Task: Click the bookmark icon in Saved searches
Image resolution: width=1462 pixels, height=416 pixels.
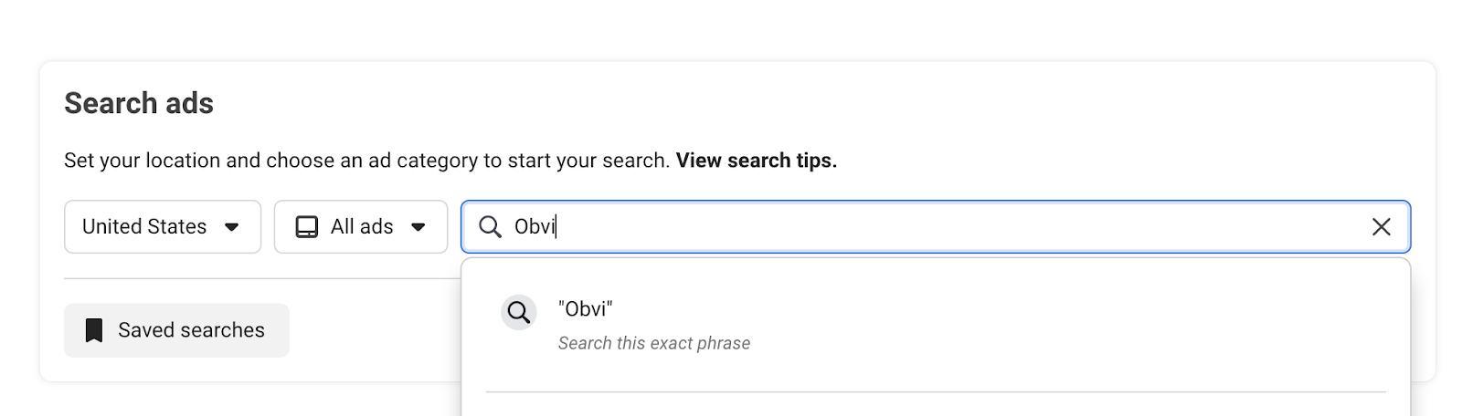Action: 94,330
